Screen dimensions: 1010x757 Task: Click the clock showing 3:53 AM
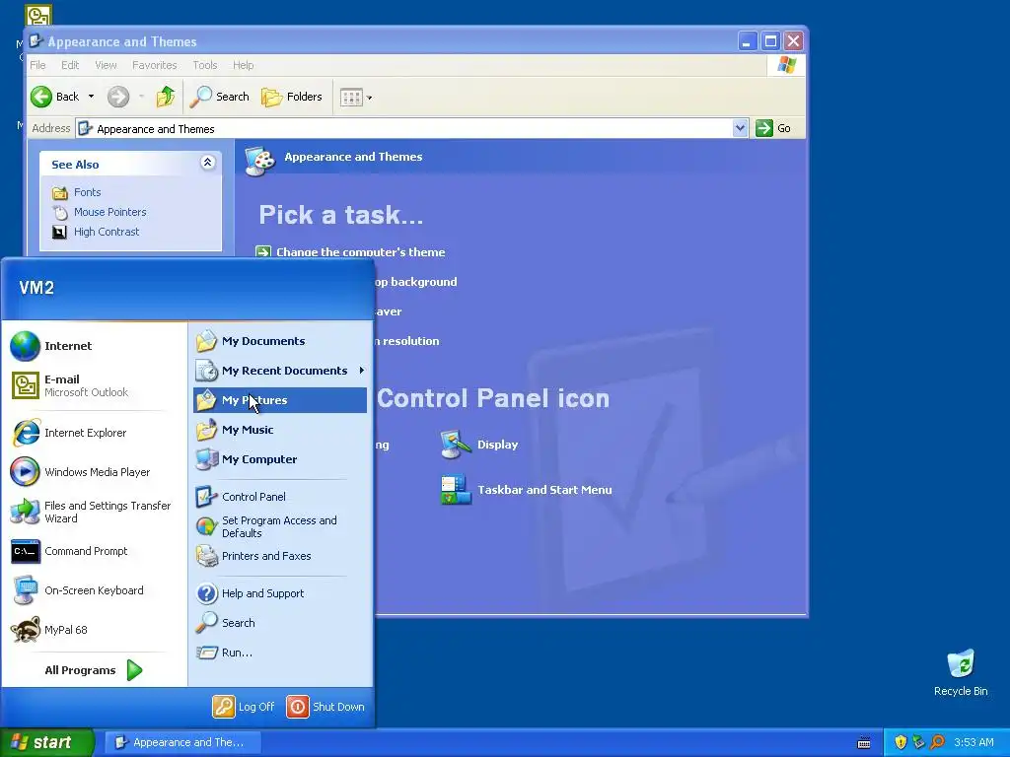974,743
